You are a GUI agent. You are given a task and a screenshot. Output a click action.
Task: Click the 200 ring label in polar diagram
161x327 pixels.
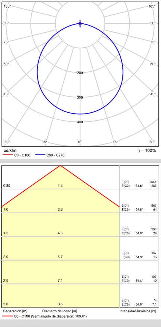(x=80, y=73)
